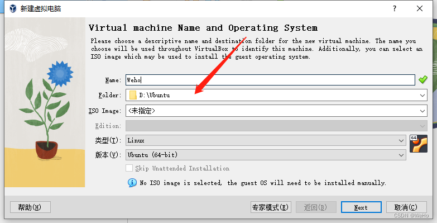Viewport: 437px width, 223px height.
Task: Click the 'Edition:' label
Action: click(108, 126)
